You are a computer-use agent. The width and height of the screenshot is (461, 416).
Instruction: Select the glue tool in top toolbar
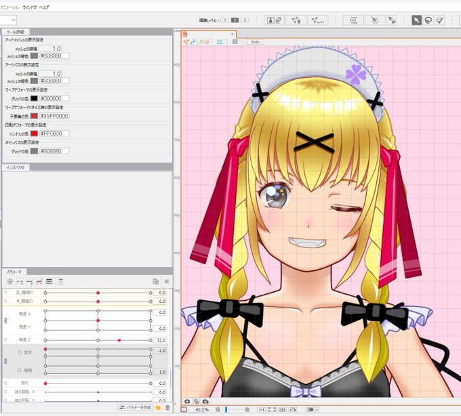point(392,20)
